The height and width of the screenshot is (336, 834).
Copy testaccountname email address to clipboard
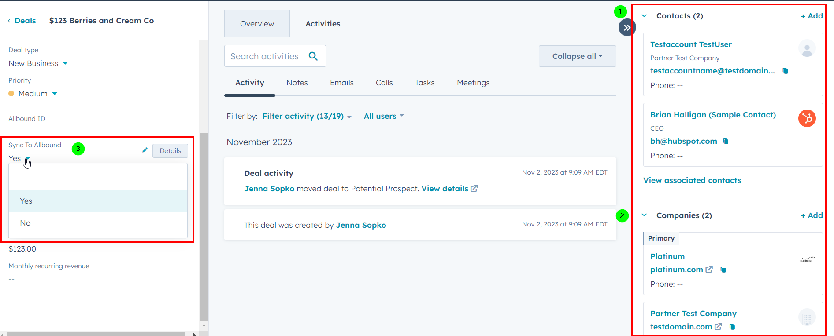[x=785, y=71]
